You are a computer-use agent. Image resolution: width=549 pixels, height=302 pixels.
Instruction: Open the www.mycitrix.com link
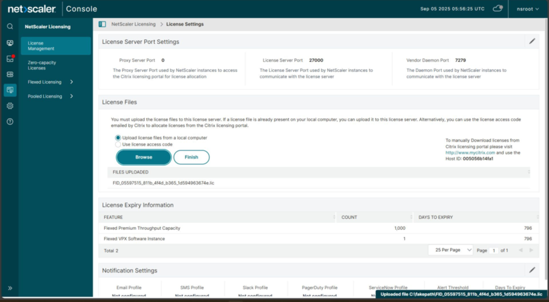pyautogui.click(x=470, y=153)
